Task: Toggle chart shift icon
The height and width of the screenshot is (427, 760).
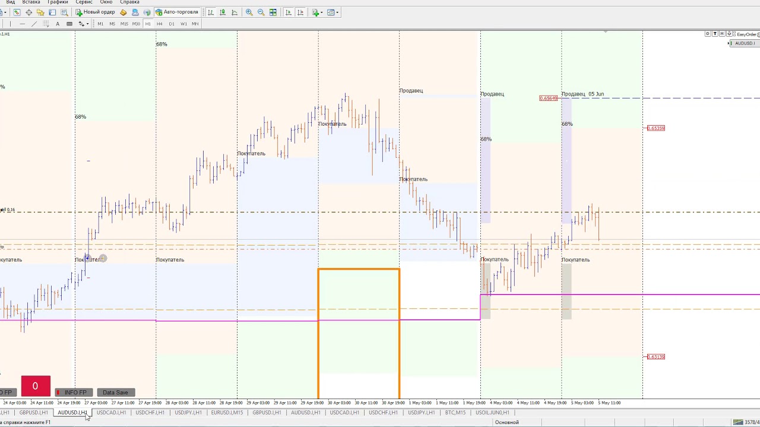Action: (x=300, y=12)
